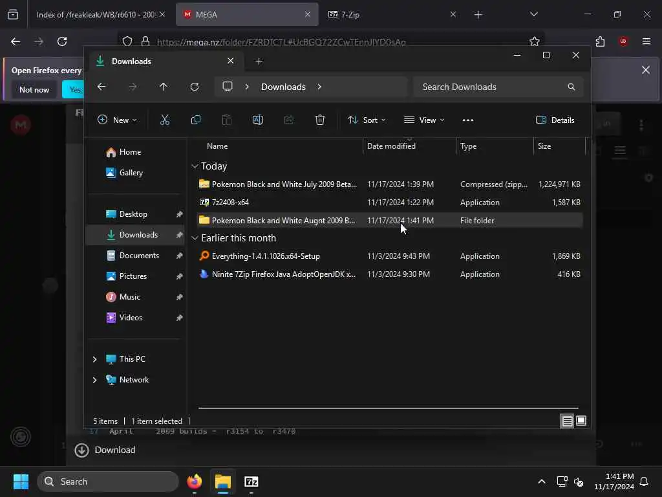The height and width of the screenshot is (497, 662).
Task: Click the Cut scissors icon in Explorer toolbar
Action: (x=165, y=120)
